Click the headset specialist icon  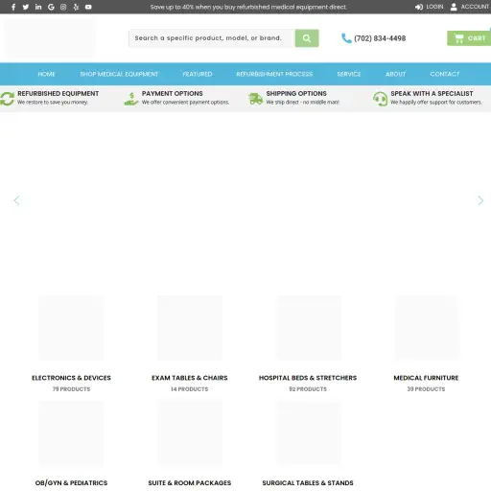tap(380, 99)
